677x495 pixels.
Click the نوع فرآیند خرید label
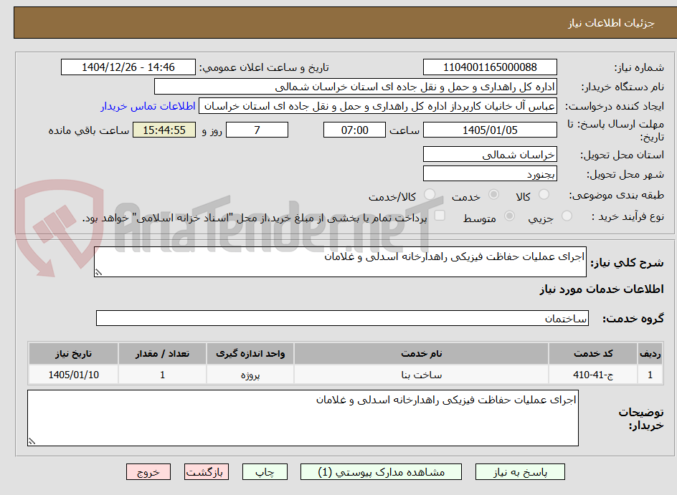pyautogui.click(x=628, y=216)
